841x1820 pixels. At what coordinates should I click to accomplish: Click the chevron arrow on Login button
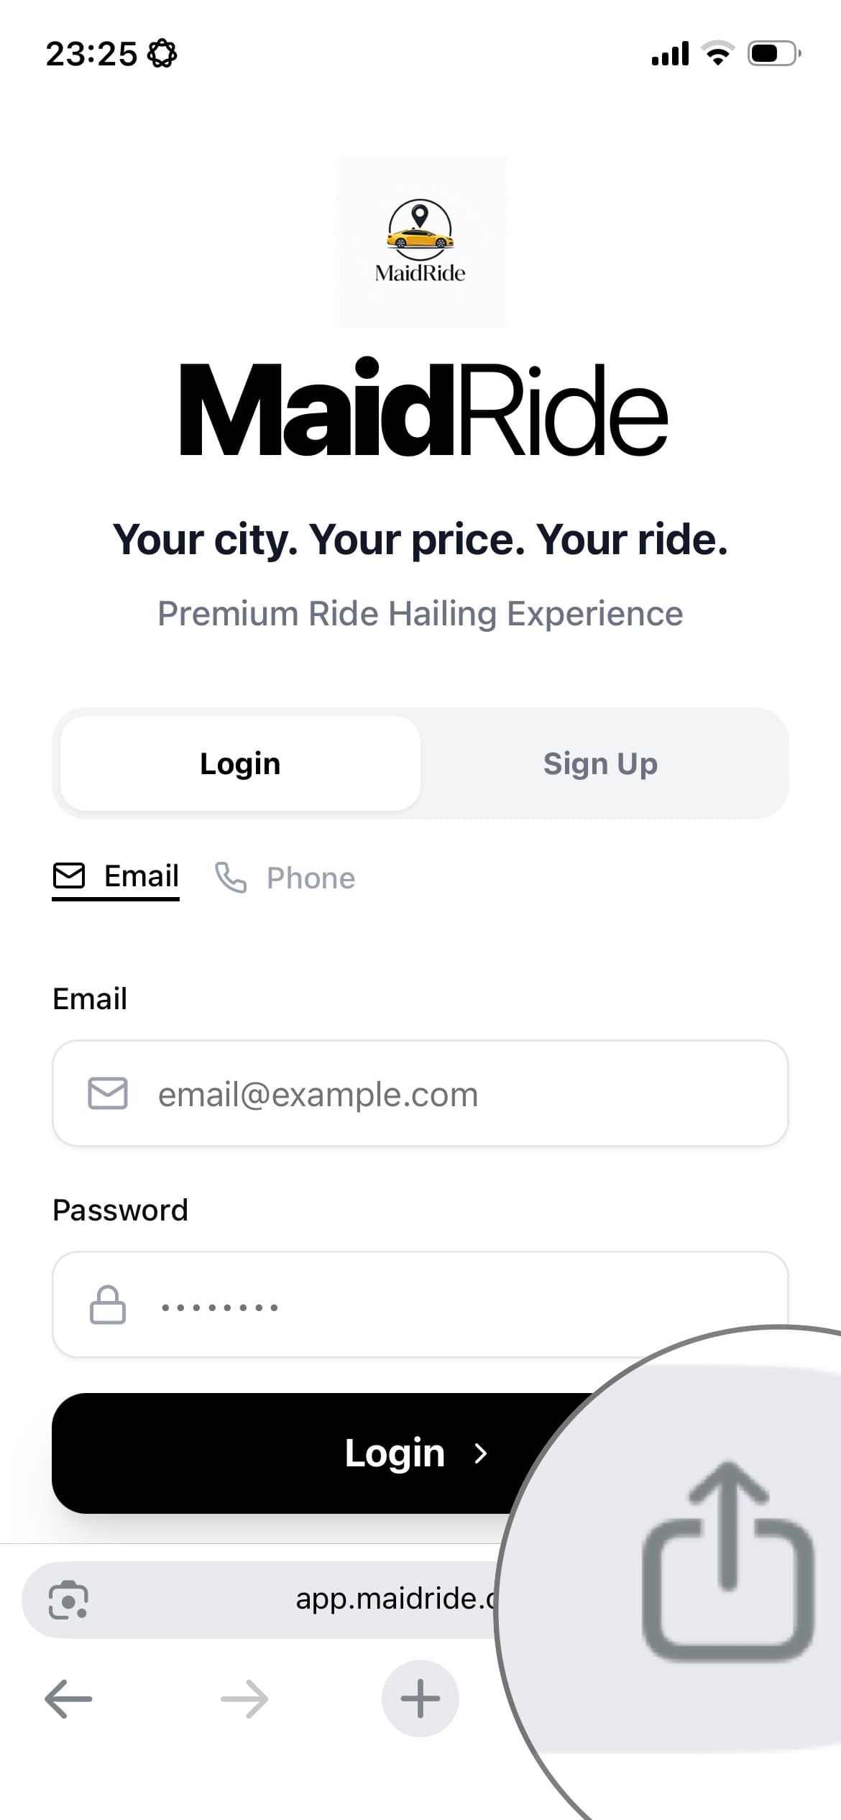point(481,1453)
